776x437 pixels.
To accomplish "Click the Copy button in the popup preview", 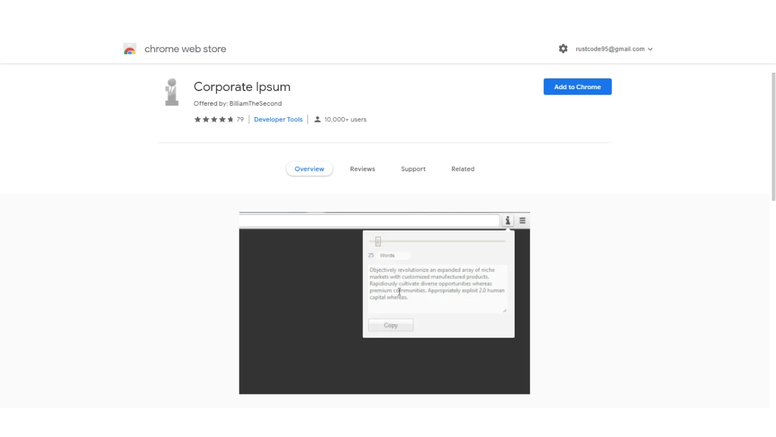I will [390, 325].
